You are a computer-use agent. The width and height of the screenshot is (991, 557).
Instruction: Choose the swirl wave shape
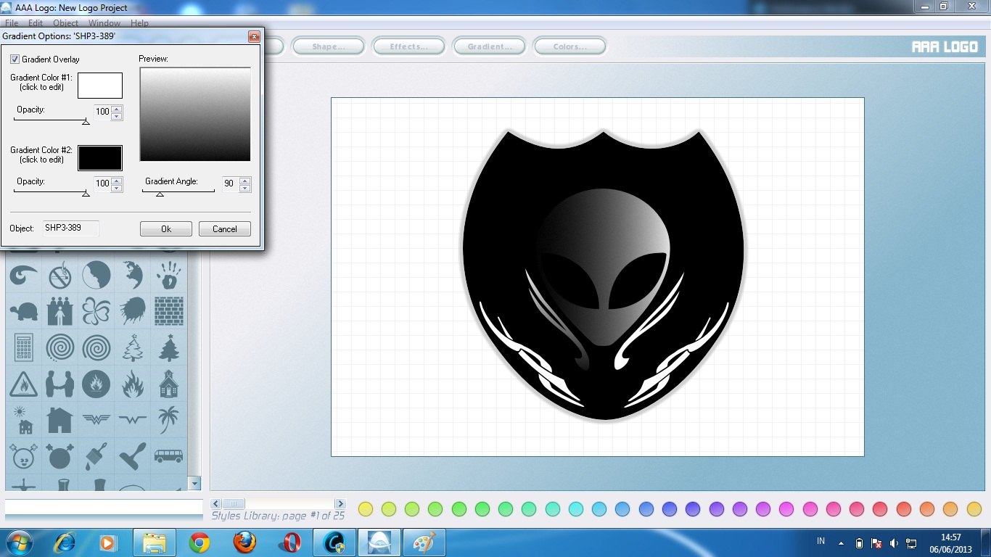(x=24, y=276)
